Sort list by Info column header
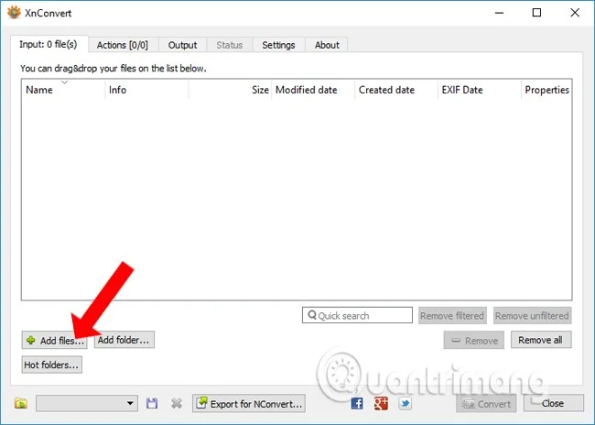This screenshot has width=595, height=425. point(146,90)
